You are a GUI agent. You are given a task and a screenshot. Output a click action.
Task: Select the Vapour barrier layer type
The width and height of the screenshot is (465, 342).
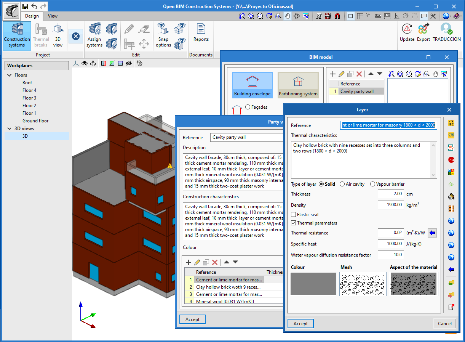pyautogui.click(x=387, y=184)
